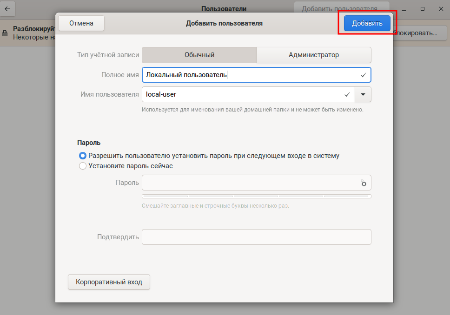Image resolution: width=450 pixels, height=315 pixels.
Task: Click the Пароль input field
Action: [x=250, y=183]
